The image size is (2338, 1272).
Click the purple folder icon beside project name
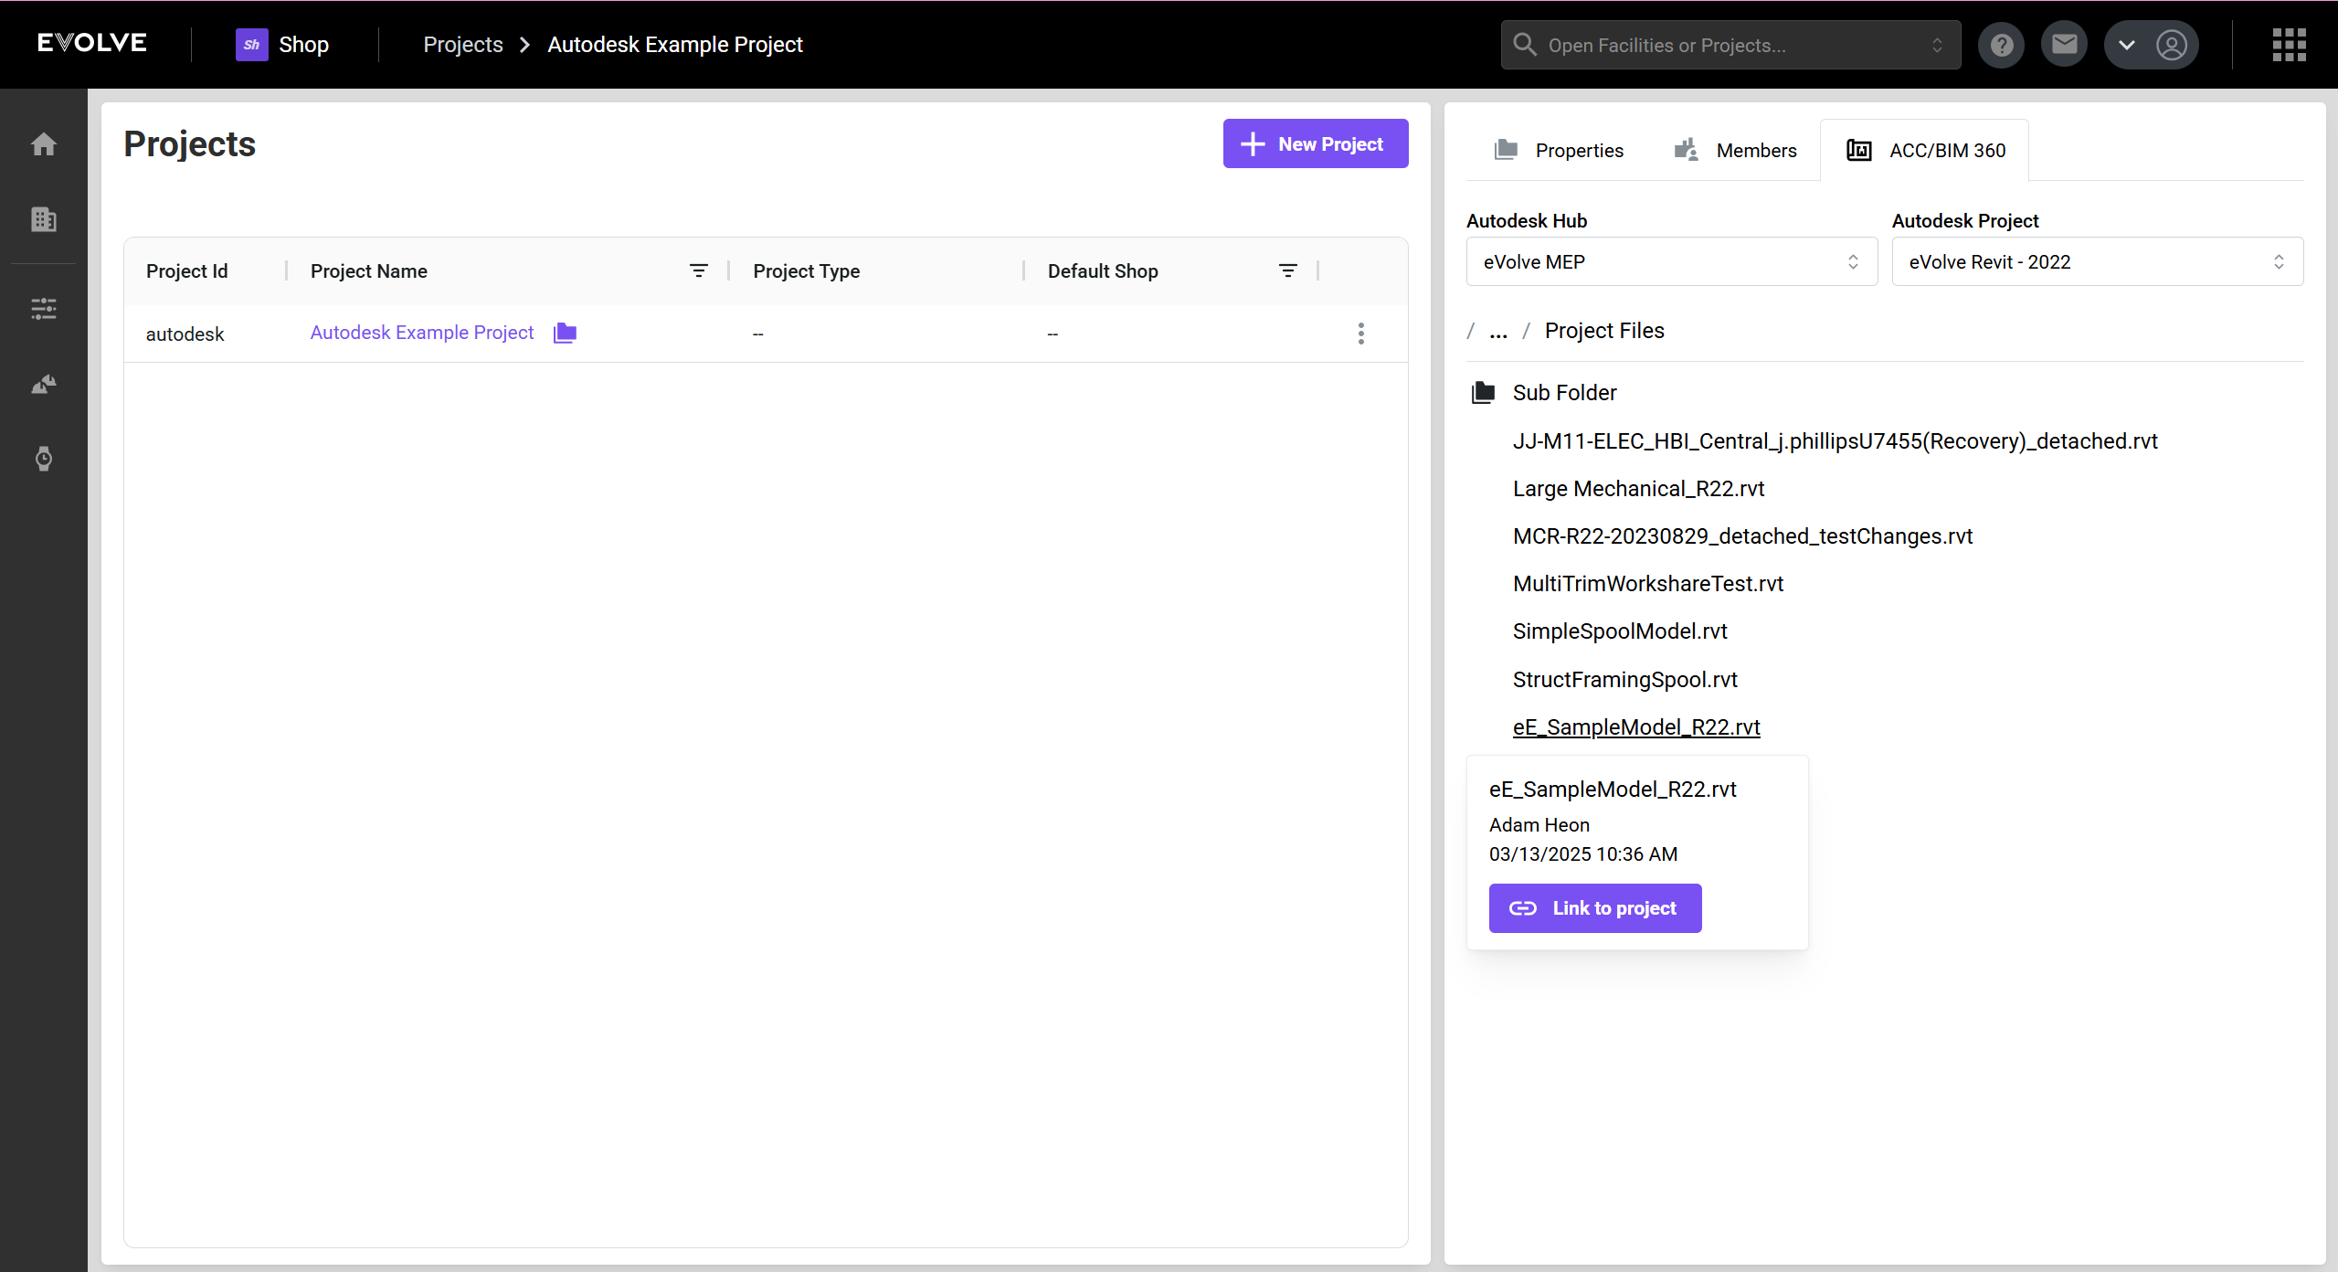pos(565,333)
